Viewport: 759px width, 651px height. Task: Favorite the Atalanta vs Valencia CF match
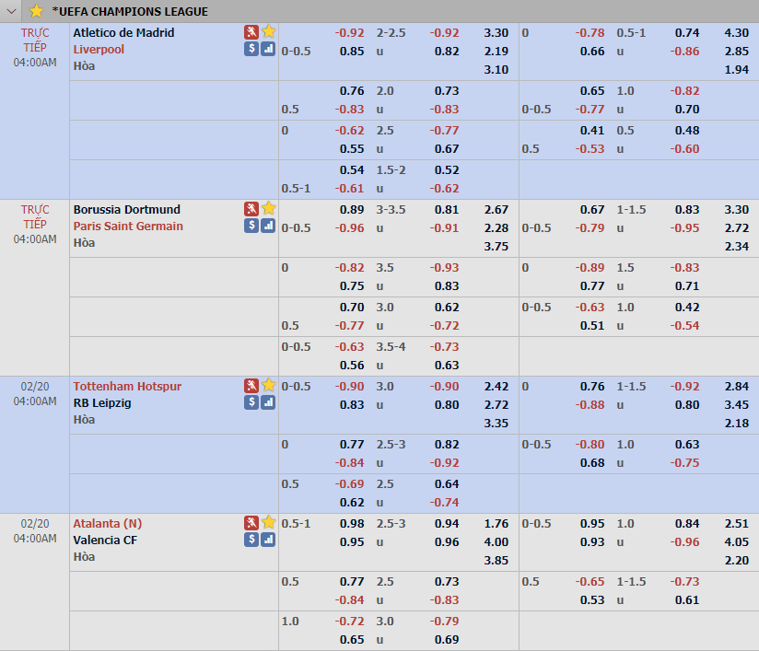(x=269, y=522)
